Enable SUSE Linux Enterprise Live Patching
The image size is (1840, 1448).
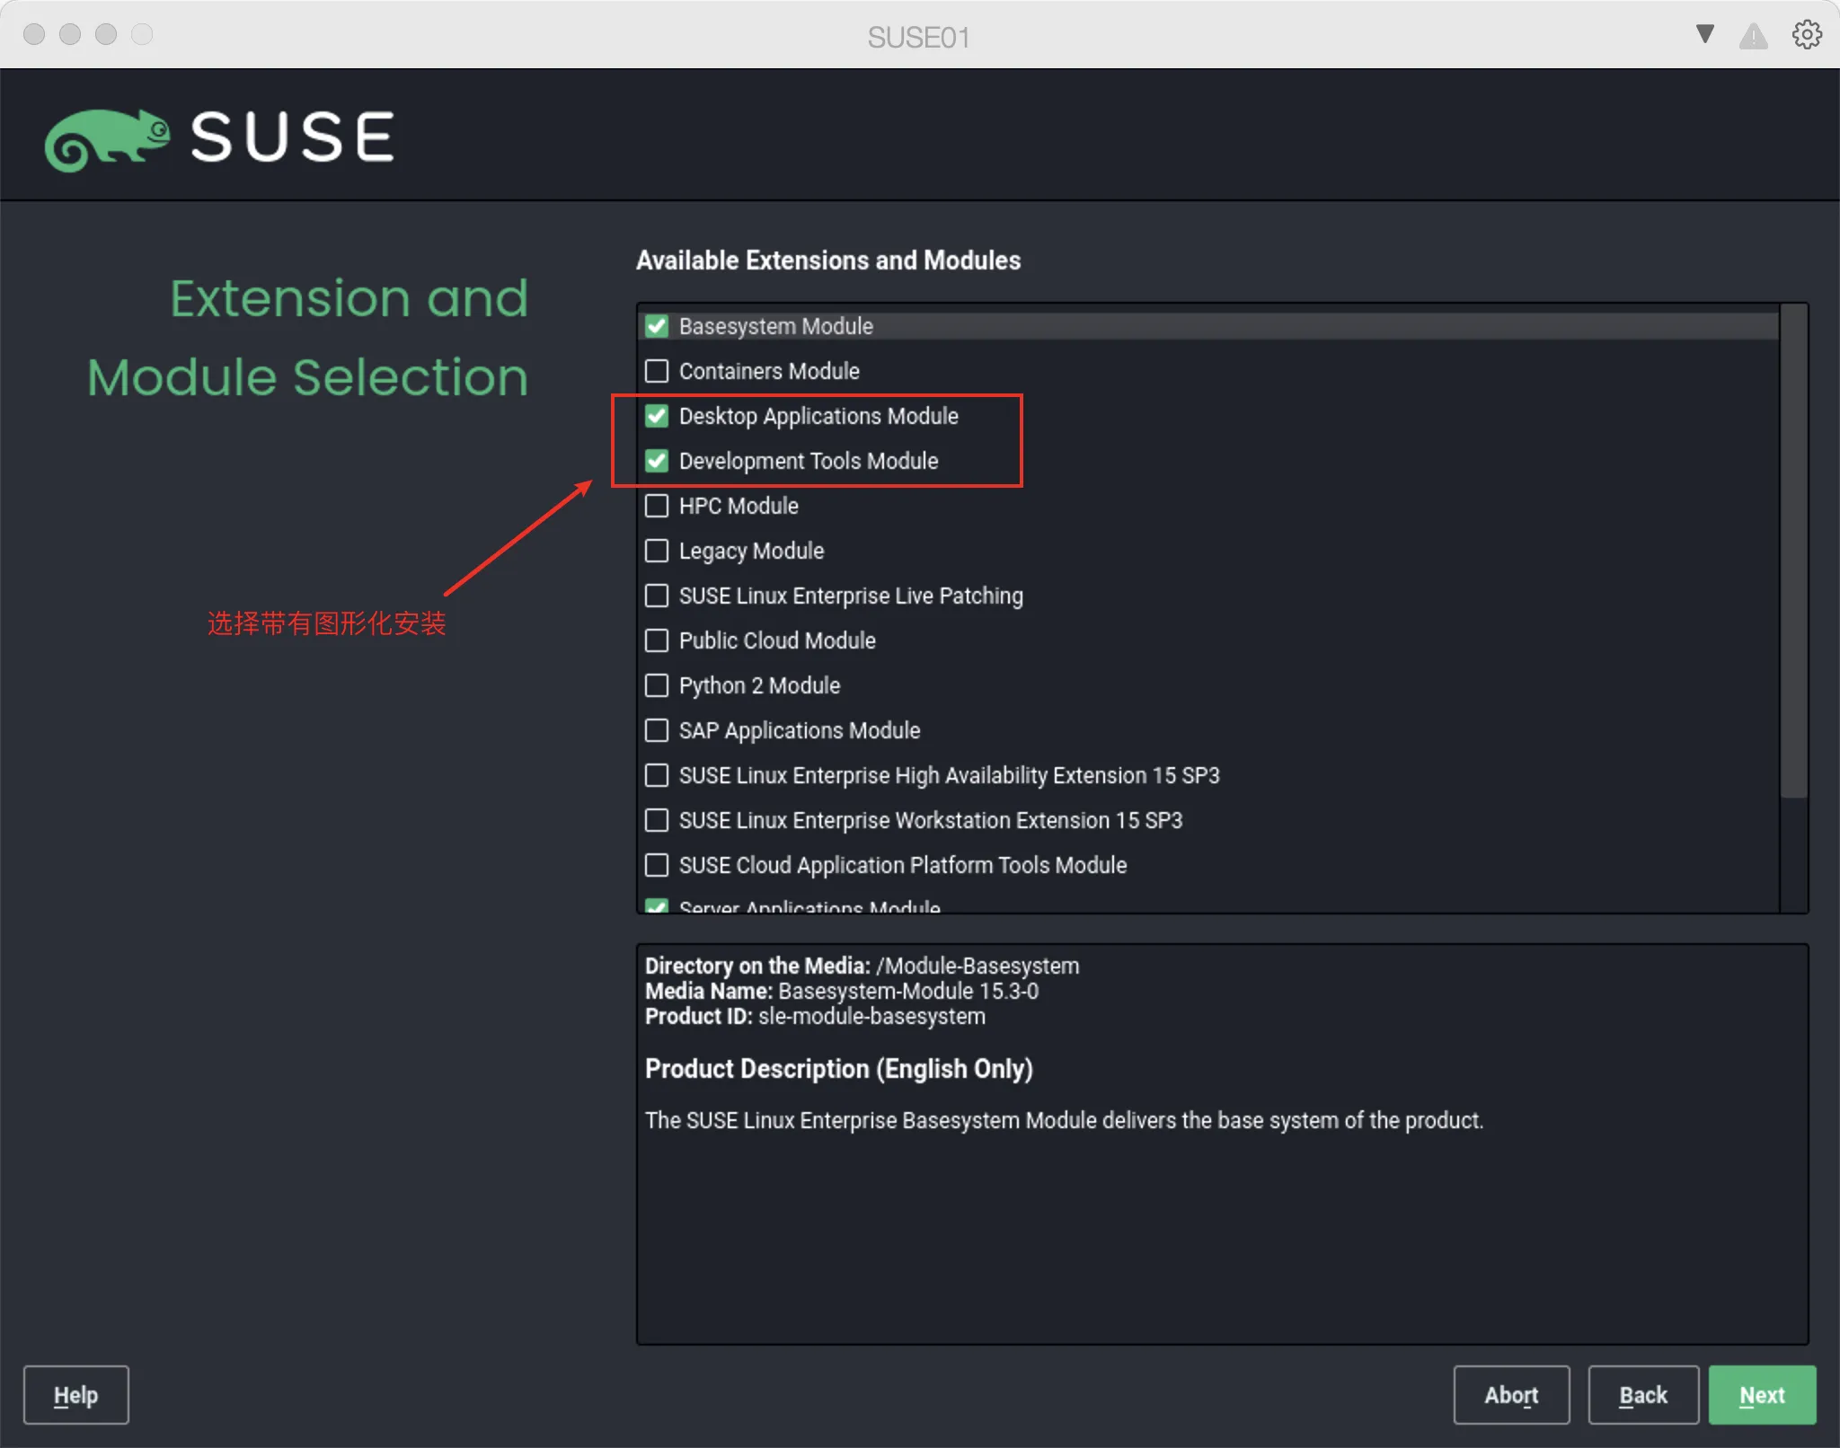656,596
